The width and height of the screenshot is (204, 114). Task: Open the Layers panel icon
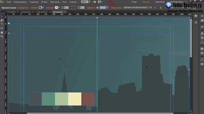click(x=196, y=16)
